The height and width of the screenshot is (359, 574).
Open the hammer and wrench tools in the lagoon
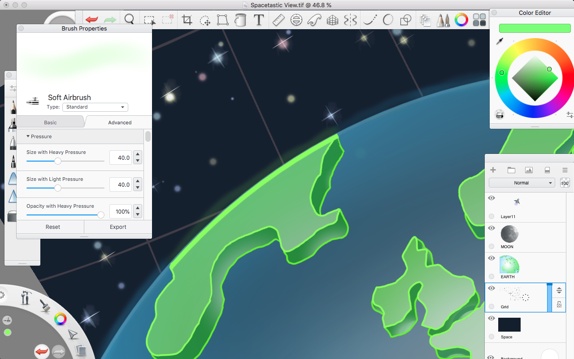26,297
